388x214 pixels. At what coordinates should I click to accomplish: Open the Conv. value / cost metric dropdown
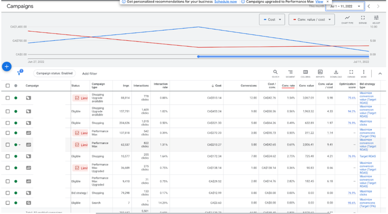click(x=311, y=19)
